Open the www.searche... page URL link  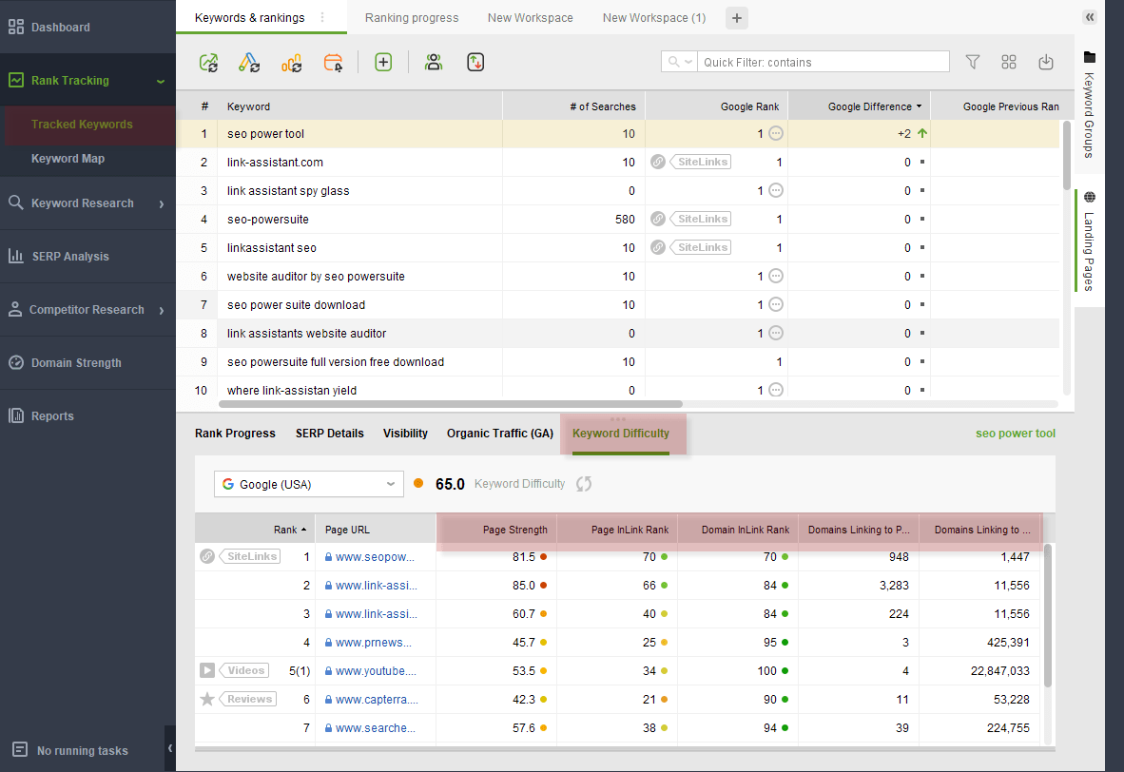pyautogui.click(x=376, y=728)
